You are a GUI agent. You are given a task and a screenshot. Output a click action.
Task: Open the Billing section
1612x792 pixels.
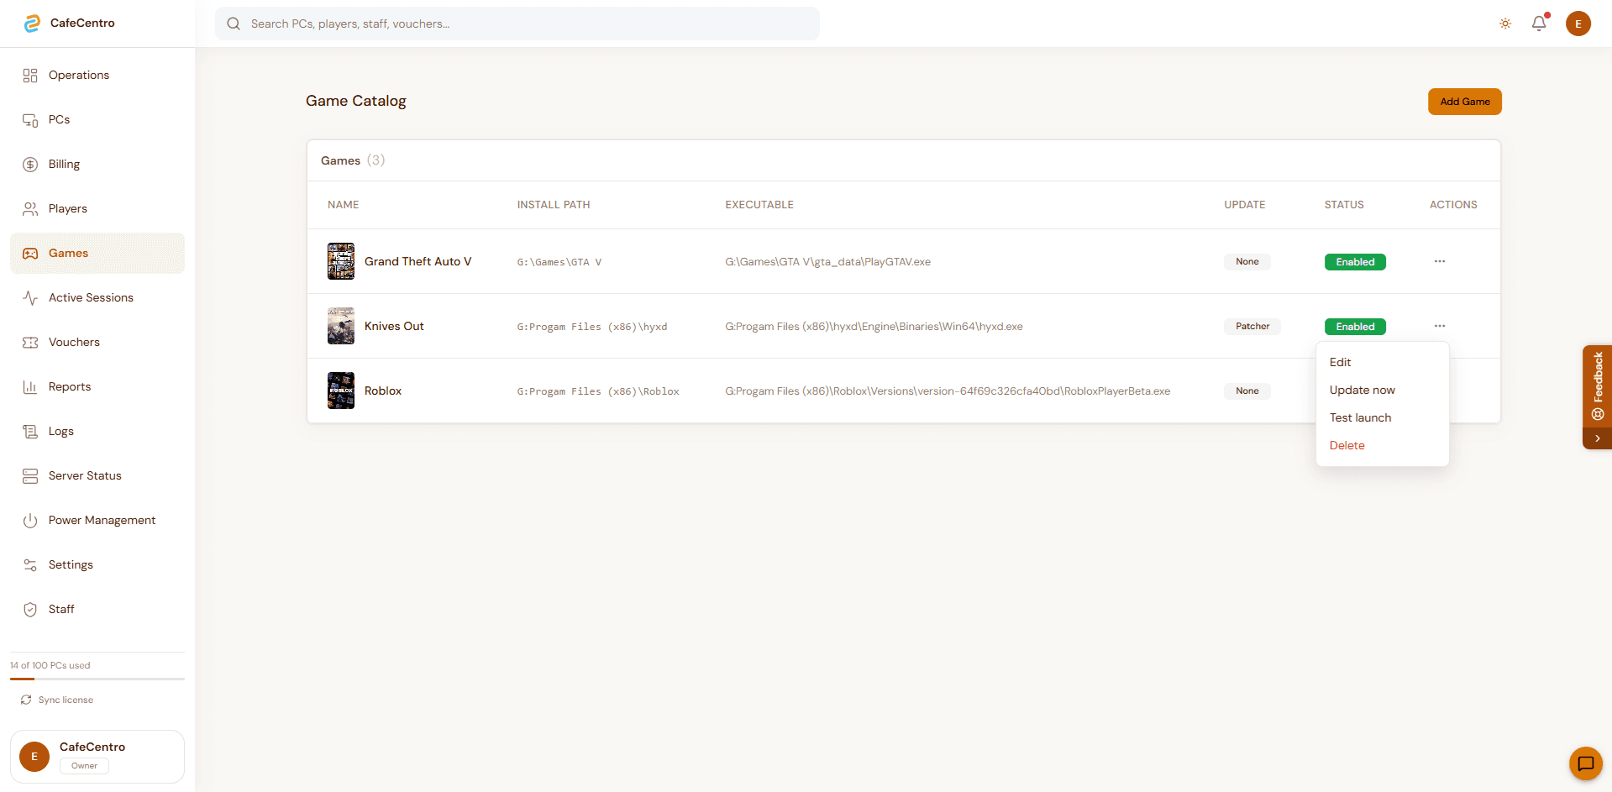pyautogui.click(x=97, y=165)
